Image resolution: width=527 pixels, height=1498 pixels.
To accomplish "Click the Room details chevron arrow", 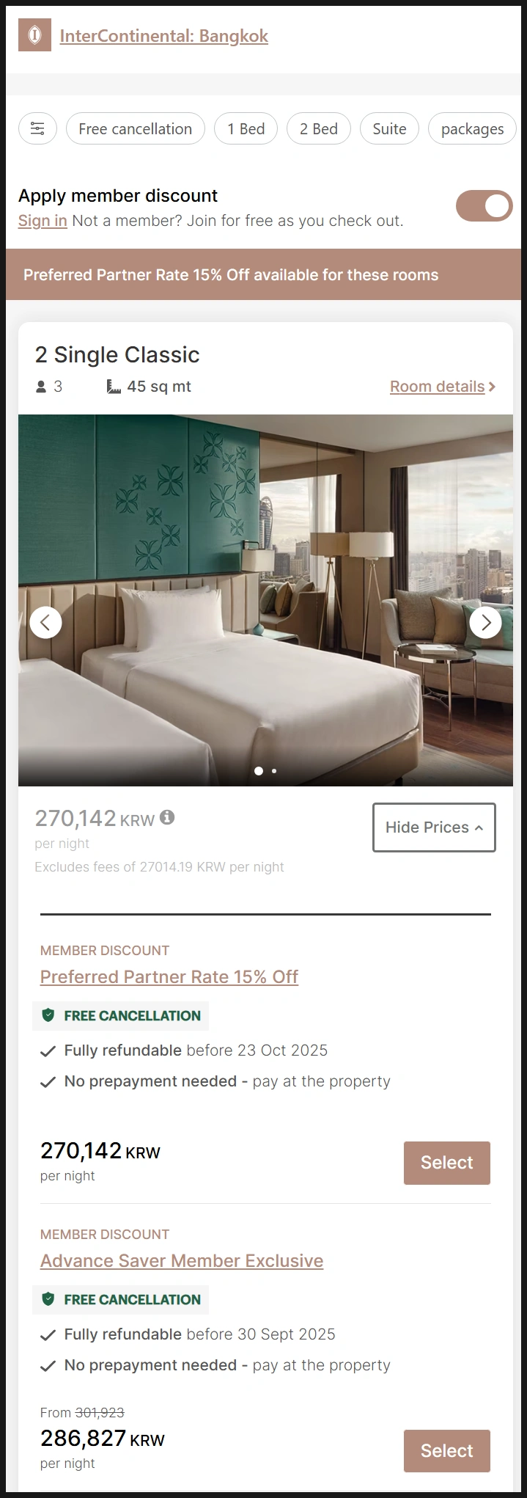I will (492, 387).
